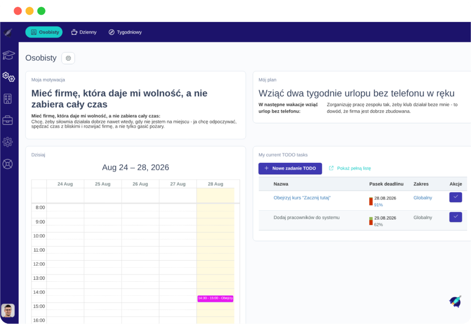Switch to the Osobisty tab
The width and height of the screenshot is (471, 324).
44,32
